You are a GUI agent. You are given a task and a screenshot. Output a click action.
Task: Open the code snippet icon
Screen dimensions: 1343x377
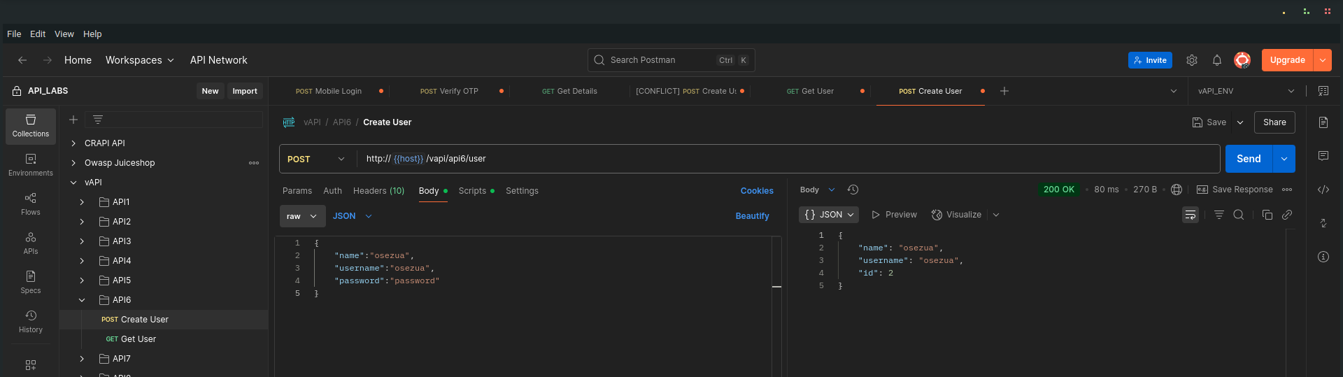(1323, 190)
